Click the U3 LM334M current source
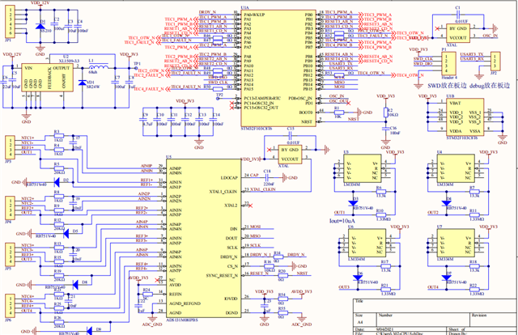Viewport: 518px width, 335px height. [x=362, y=168]
